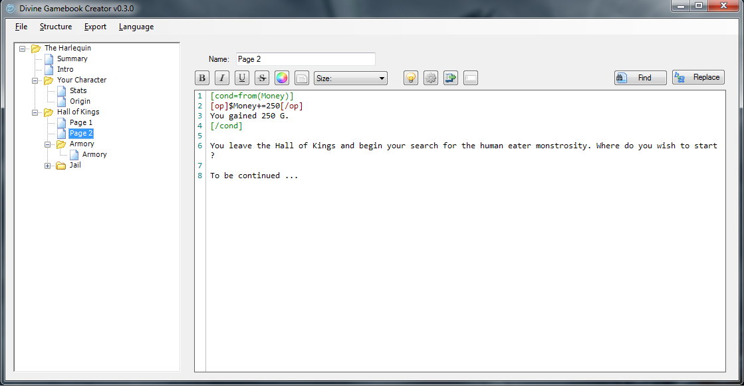The height and width of the screenshot is (387, 744).
Task: Collapse the Hall of Kings folder
Action: click(35, 112)
